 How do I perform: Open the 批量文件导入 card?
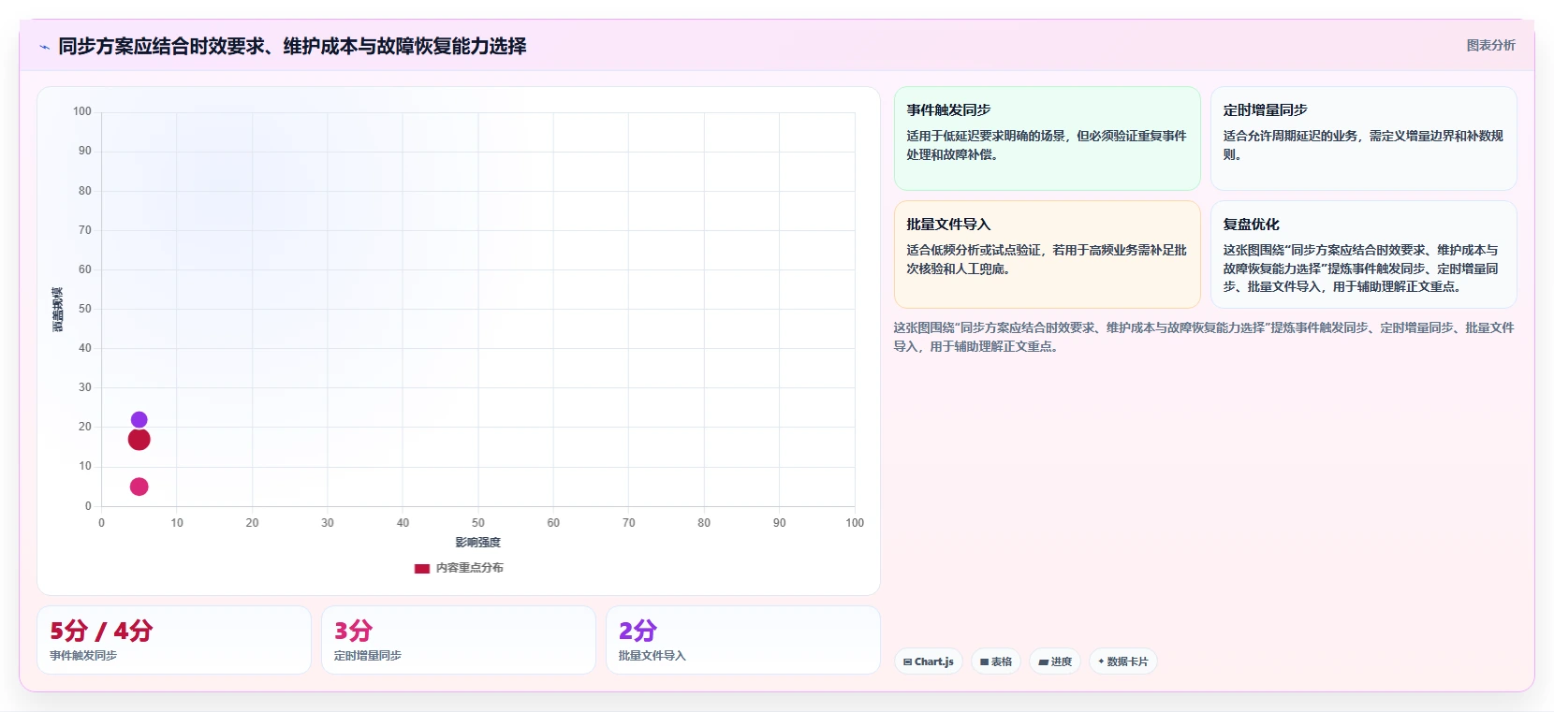point(1047,254)
